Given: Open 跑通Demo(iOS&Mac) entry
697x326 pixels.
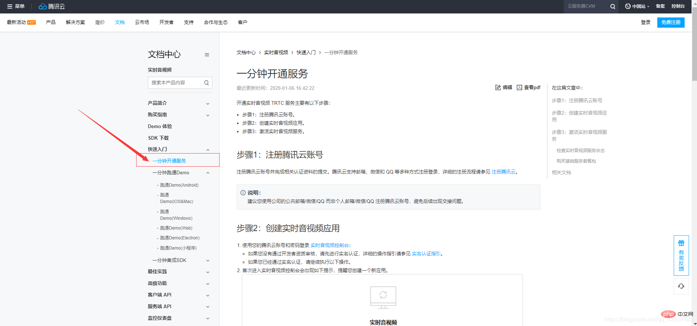Looking at the screenshot, I should [x=177, y=198].
